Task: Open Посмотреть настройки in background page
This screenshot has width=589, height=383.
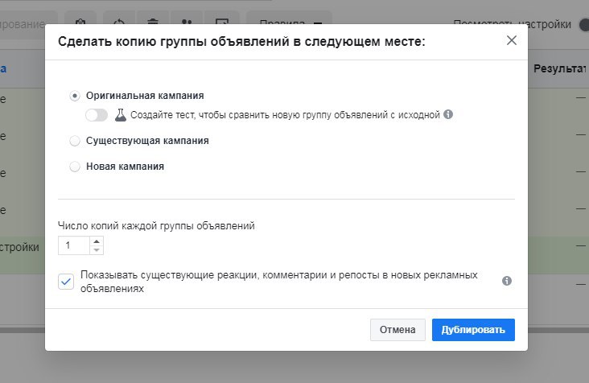Action: pos(513,24)
